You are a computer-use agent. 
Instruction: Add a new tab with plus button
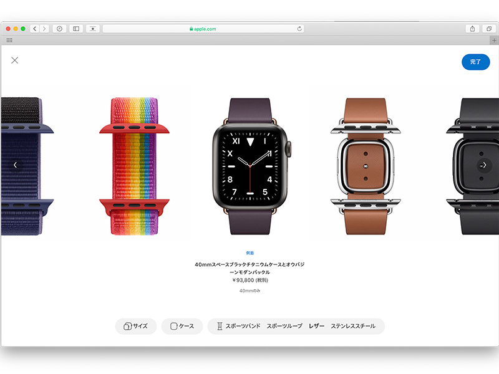pos(494,41)
